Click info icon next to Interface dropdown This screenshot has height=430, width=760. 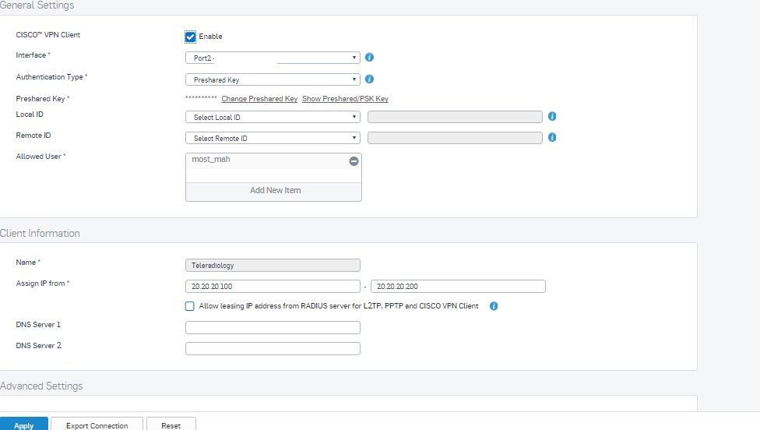click(369, 57)
